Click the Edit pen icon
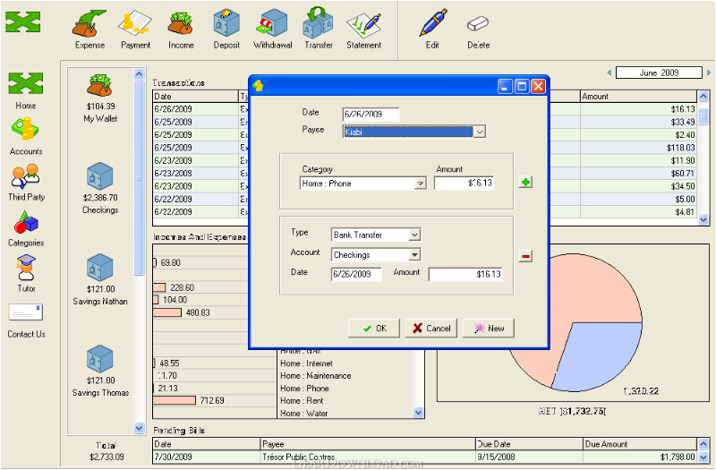 coord(432,24)
